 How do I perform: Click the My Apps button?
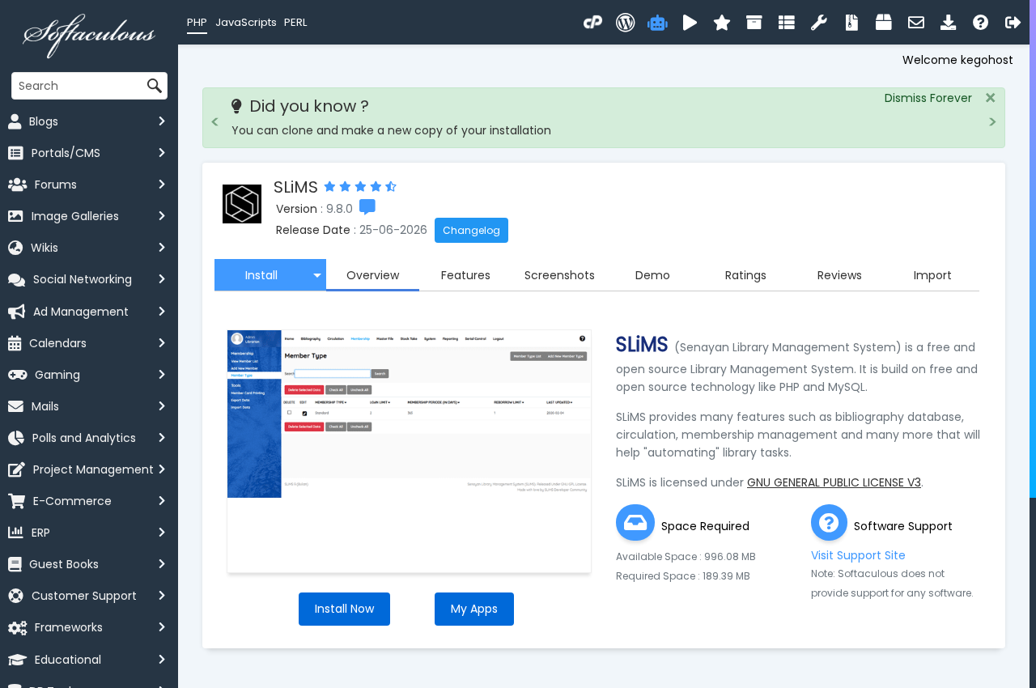click(x=474, y=609)
